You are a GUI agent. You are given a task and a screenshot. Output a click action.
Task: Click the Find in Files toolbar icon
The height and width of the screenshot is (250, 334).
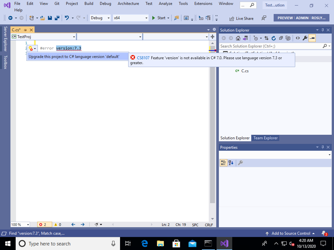coord(176,18)
